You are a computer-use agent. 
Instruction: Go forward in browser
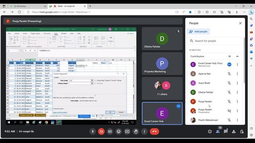[x=12, y=12]
